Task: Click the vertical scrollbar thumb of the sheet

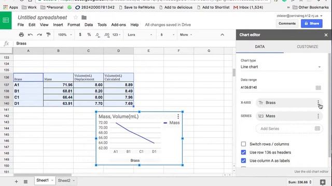Action: point(234,72)
